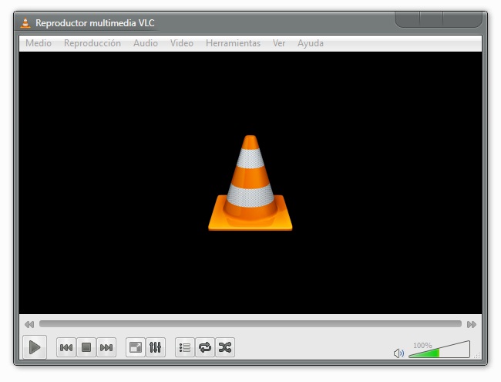This screenshot has height=382, width=501.
Task: Set level on the volume slider
Action: point(439,350)
